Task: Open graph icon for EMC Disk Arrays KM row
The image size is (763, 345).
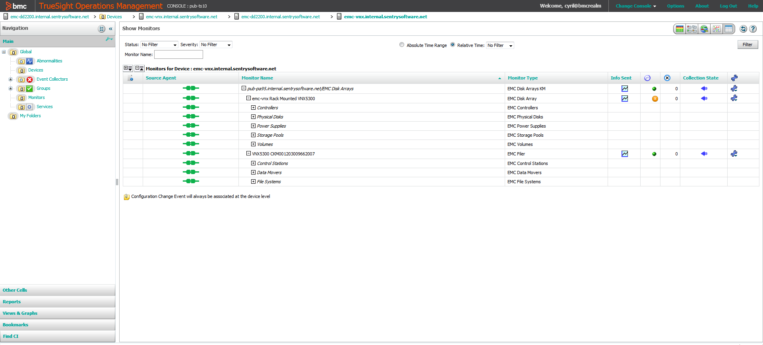Action: [625, 89]
